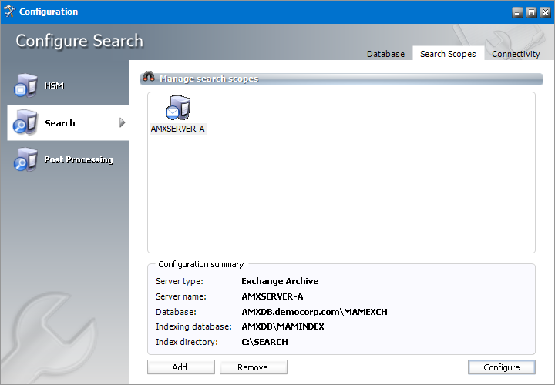Maximize the Configuration window
This screenshot has height=385, width=555.
(x=530, y=12)
